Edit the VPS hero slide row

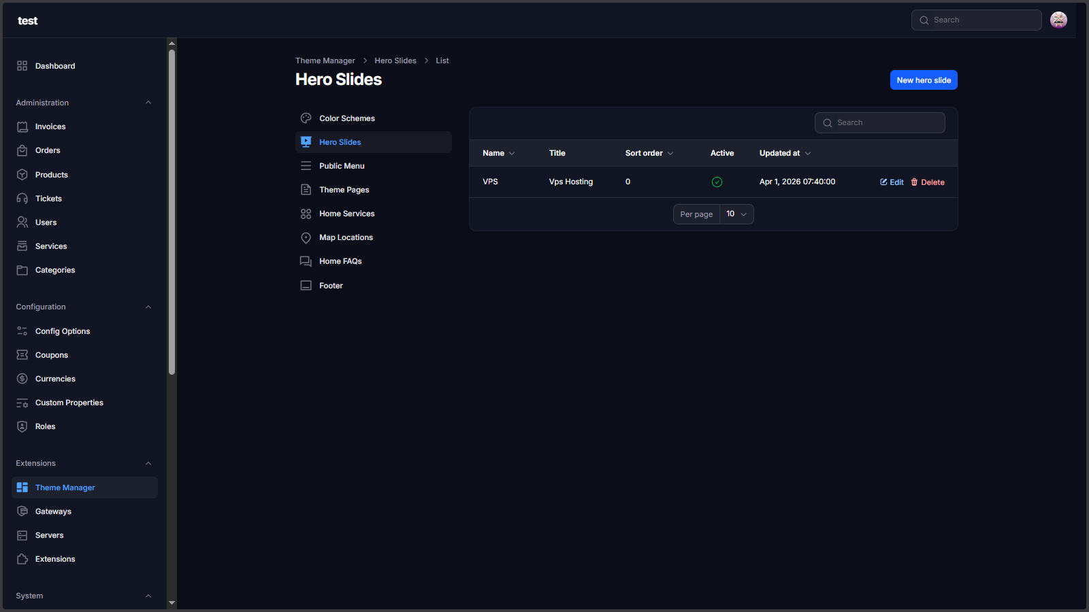[892, 182]
